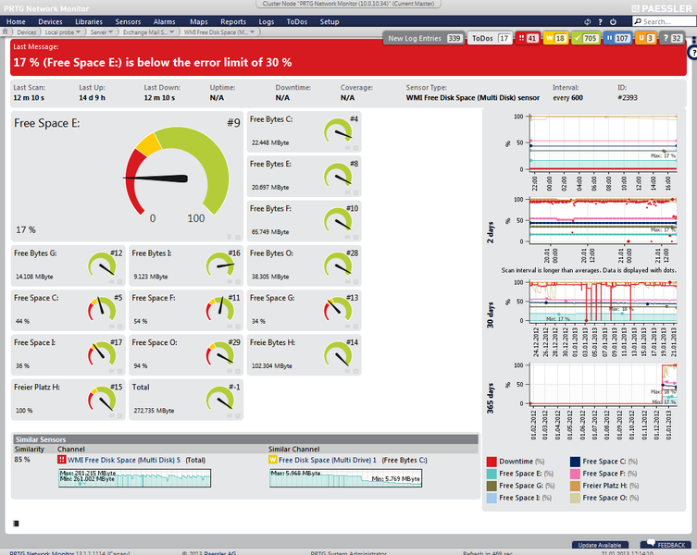This screenshot has width=697, height=555.
Task: Open the Maps menu
Action: [x=199, y=22]
